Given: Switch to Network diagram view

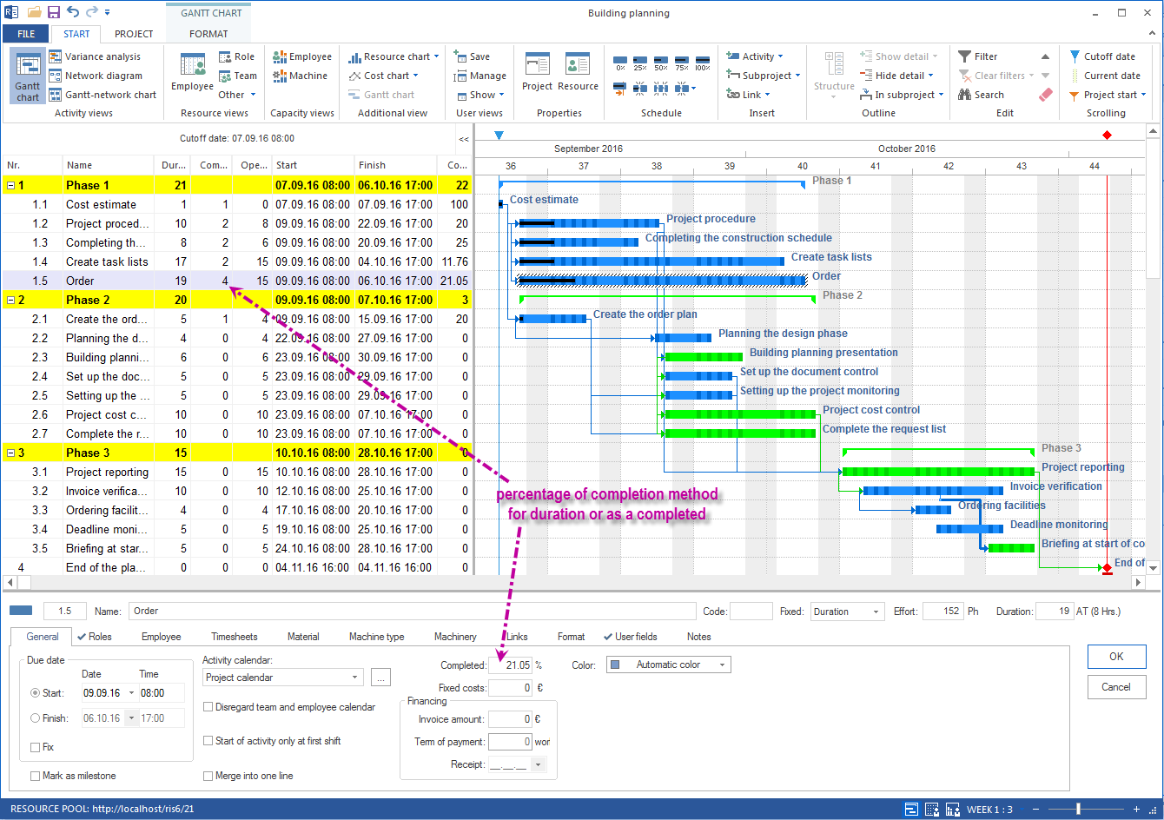Looking at the screenshot, I should (x=95, y=76).
